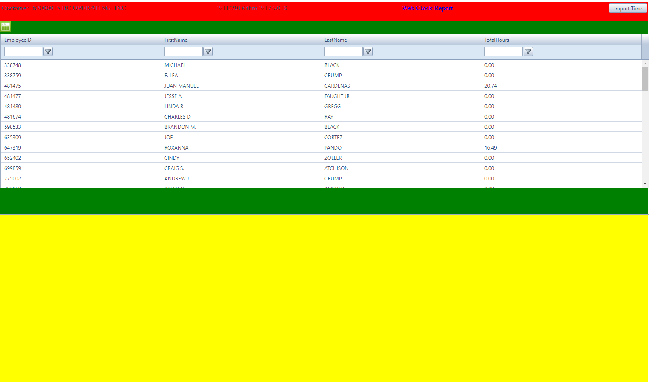Open the LastName column filter menu
Image resolution: width=651 pixels, height=382 pixels.
pos(368,52)
